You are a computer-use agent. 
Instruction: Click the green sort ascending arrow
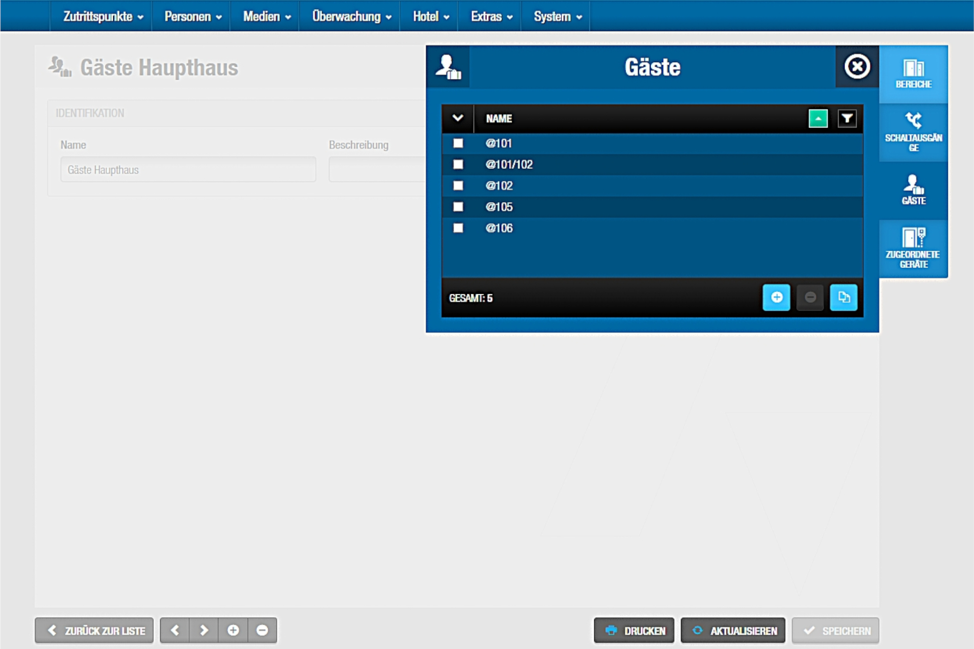(x=818, y=119)
